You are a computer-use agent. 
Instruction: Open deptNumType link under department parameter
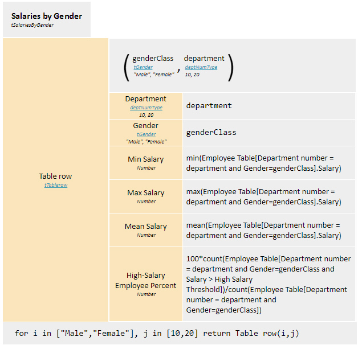(201, 67)
